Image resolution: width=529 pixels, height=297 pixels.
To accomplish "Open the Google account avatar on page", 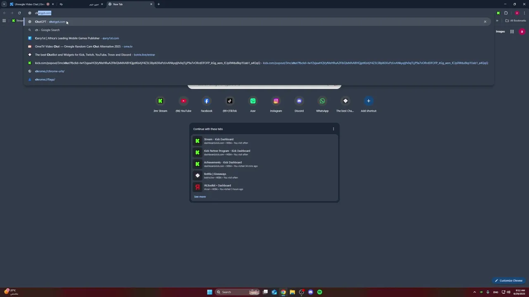I will point(522,31).
